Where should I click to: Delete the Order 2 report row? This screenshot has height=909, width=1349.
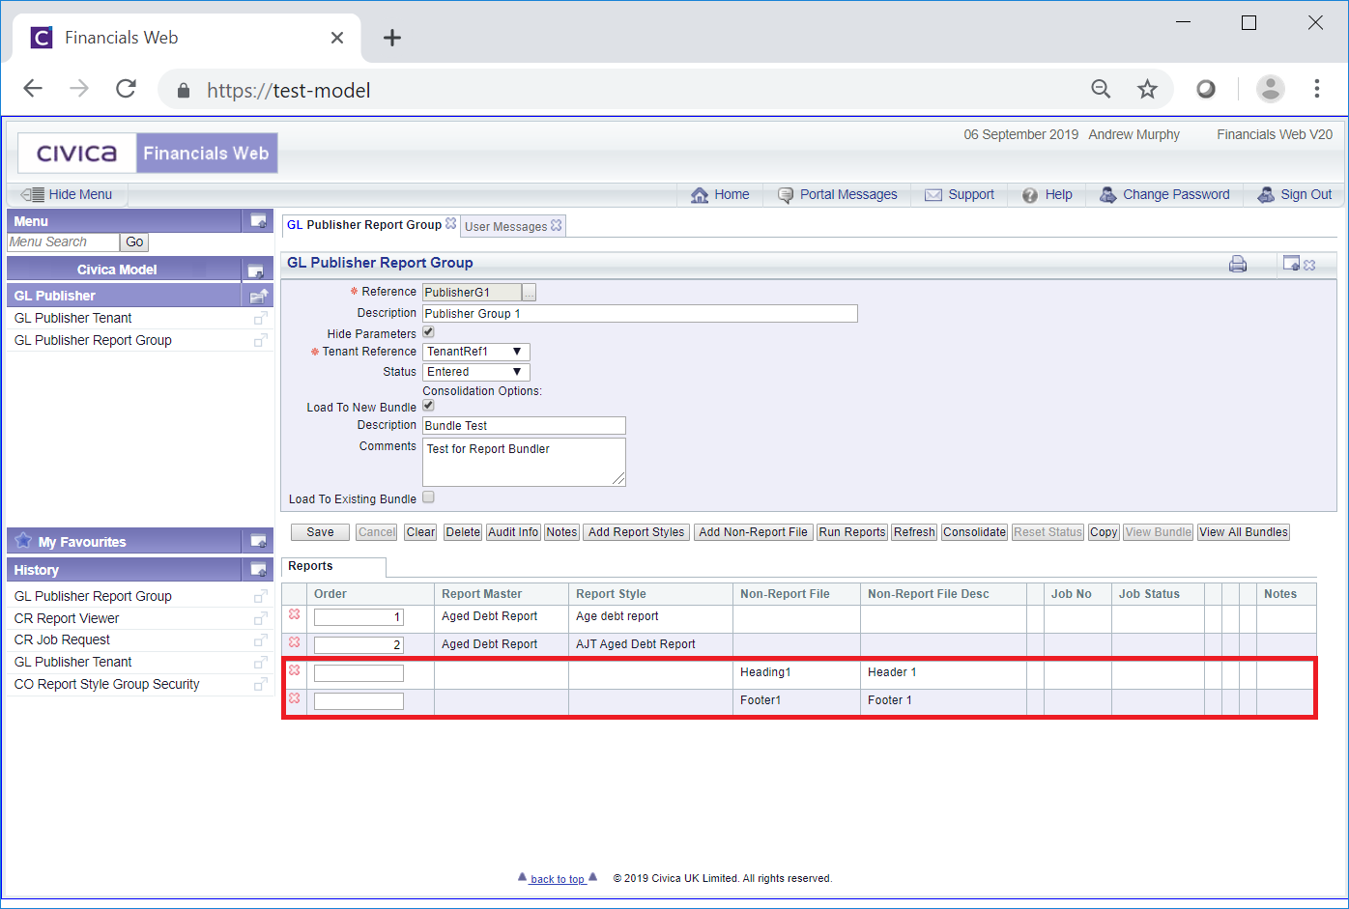coord(295,642)
